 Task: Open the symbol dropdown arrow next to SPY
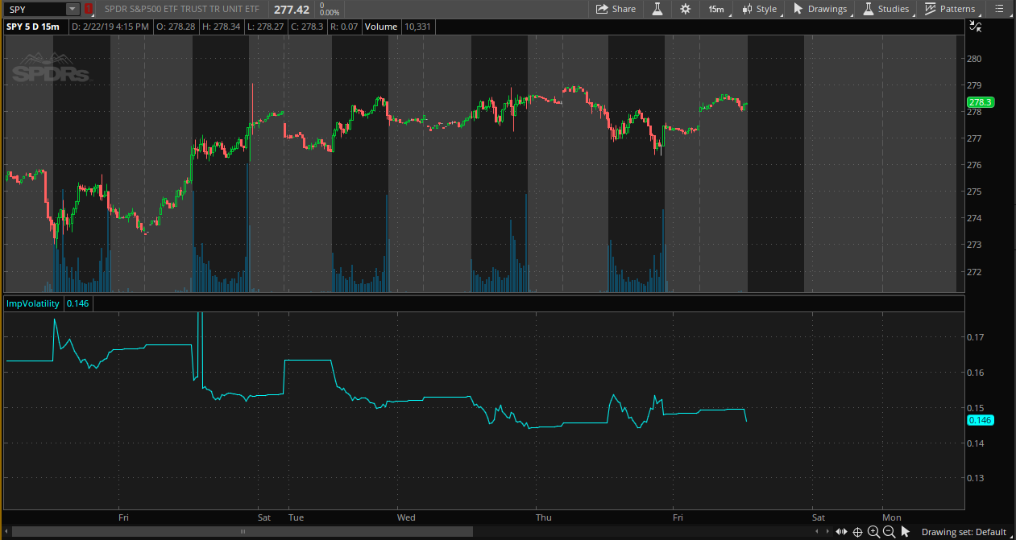click(x=73, y=9)
